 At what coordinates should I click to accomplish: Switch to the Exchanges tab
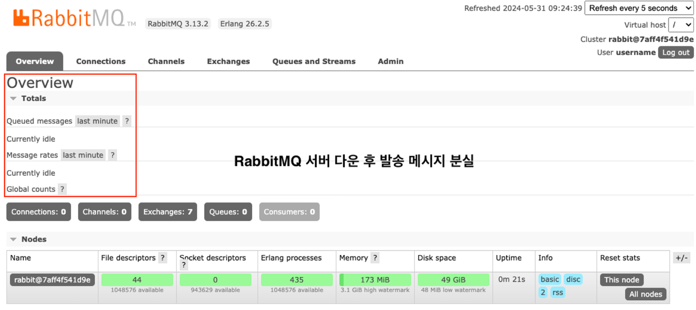pyautogui.click(x=228, y=61)
